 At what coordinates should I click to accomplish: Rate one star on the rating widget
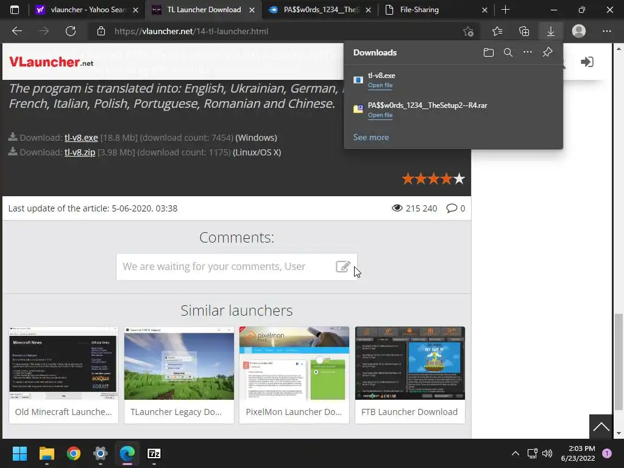(408, 179)
